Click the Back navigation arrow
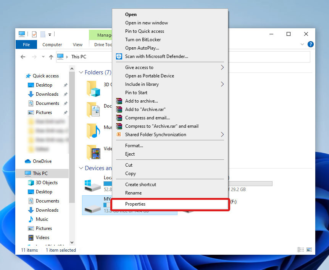 [x=23, y=57]
